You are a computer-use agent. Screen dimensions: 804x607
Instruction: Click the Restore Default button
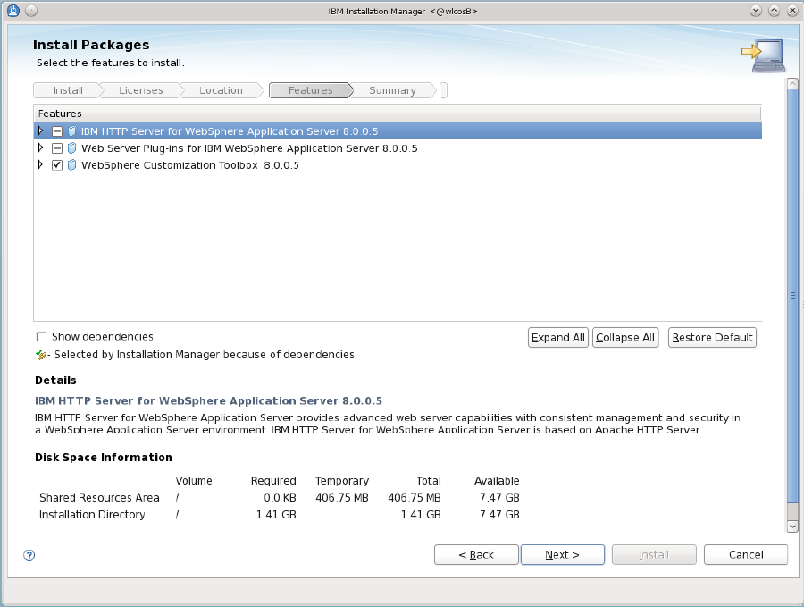(712, 337)
